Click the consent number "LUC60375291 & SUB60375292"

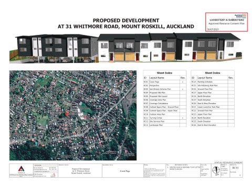point(227,20)
